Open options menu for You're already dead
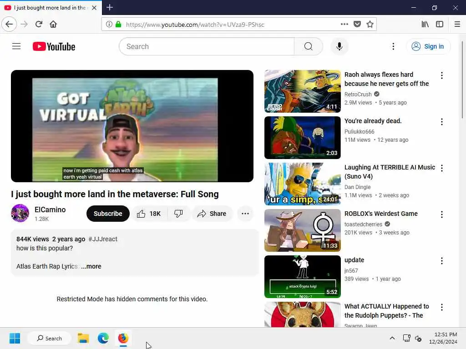 pos(441,122)
